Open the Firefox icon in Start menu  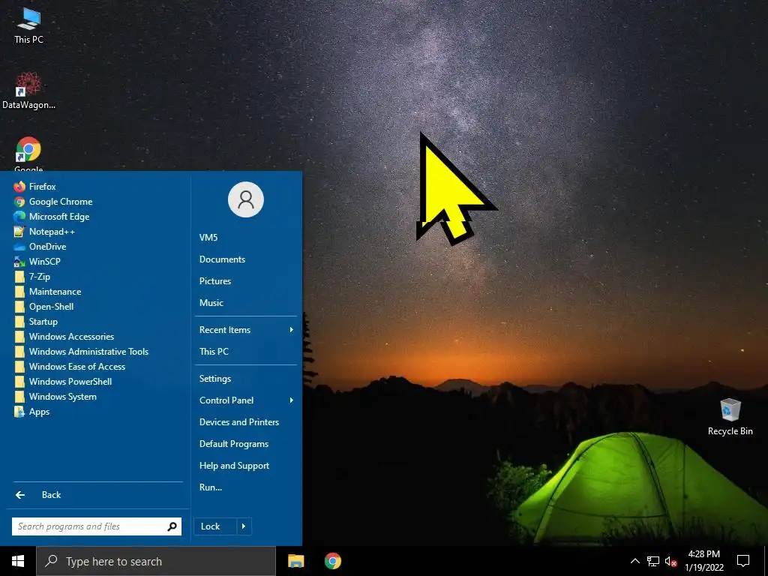(x=19, y=187)
